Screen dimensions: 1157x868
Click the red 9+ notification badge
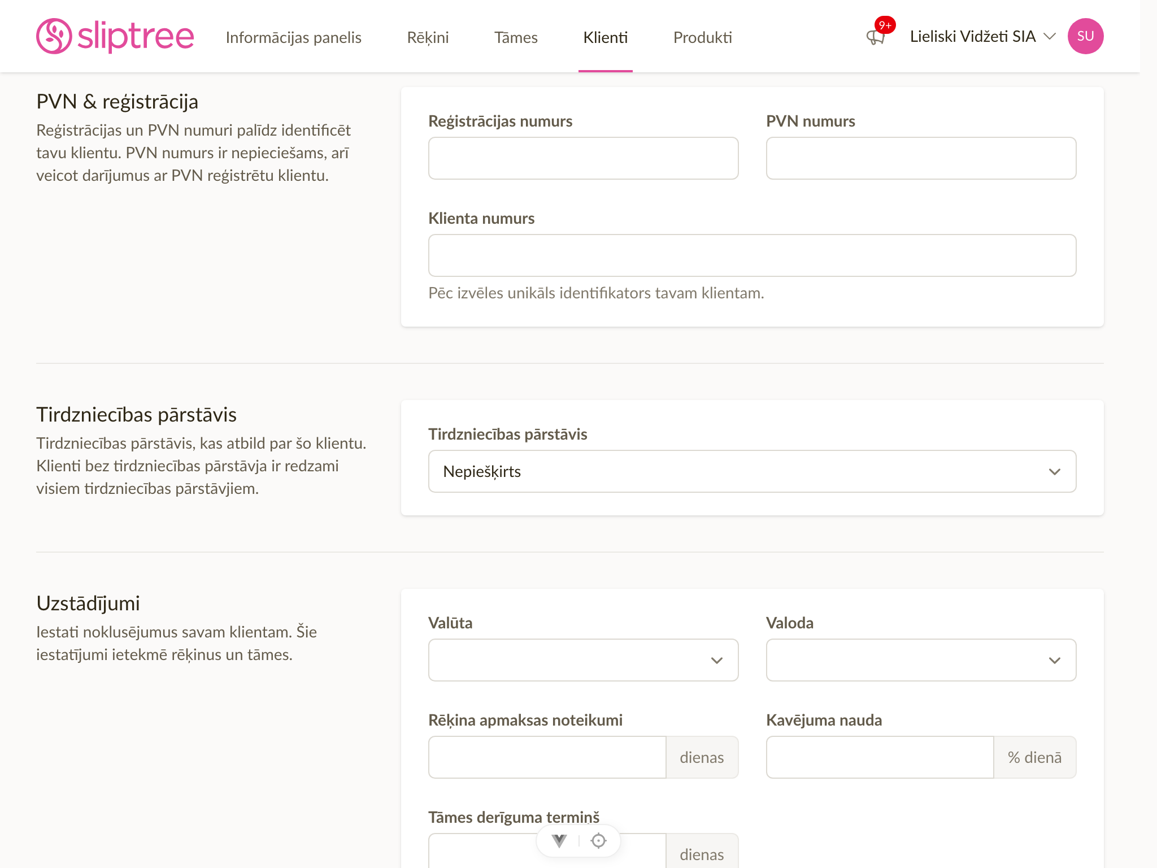[x=885, y=25]
